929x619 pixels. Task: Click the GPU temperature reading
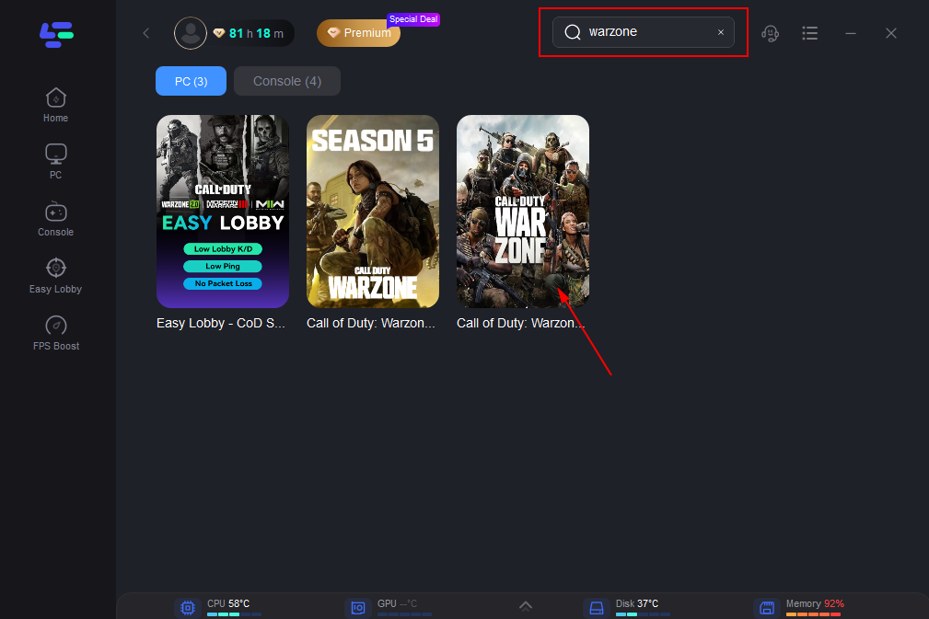click(x=397, y=603)
